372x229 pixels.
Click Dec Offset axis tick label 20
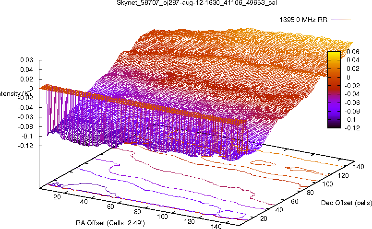pyautogui.click(x=264, y=218)
